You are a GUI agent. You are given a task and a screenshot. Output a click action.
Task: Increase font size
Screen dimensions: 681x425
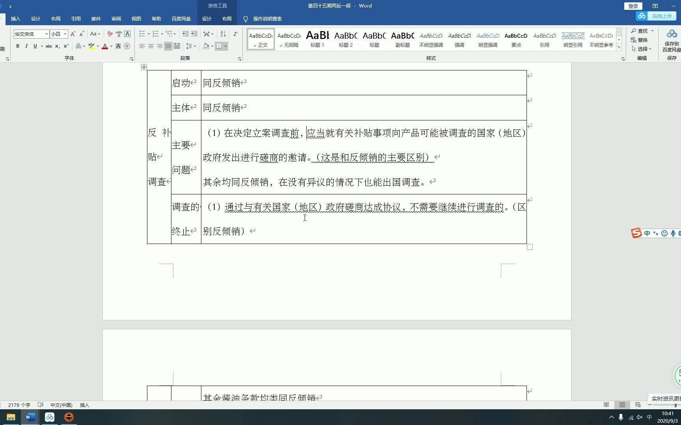[x=73, y=34]
